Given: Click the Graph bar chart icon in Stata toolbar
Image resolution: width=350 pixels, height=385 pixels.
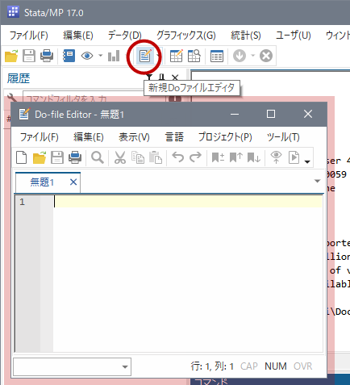Looking at the screenshot, I should click(114, 56).
